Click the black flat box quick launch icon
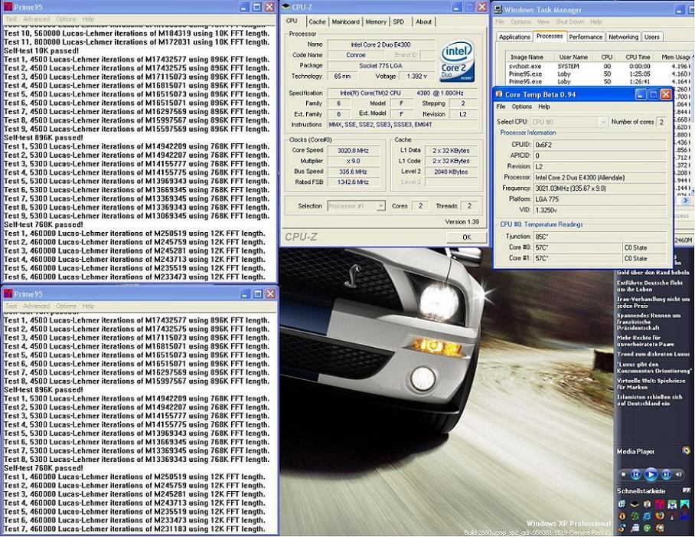Viewport: 695px width, 537px height. (635, 505)
